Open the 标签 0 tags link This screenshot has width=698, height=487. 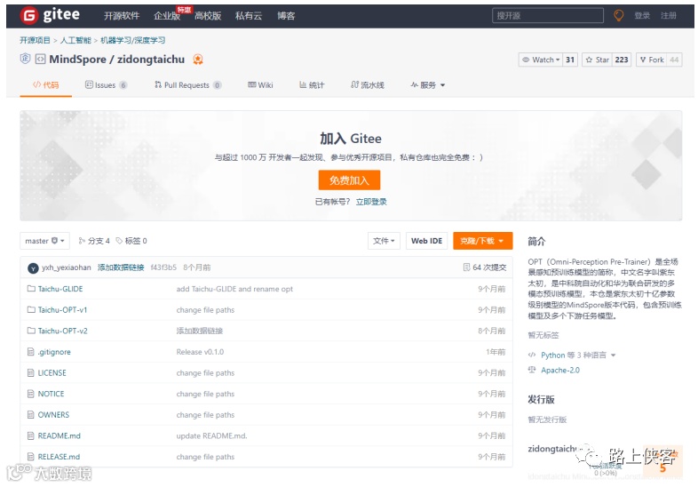click(131, 241)
